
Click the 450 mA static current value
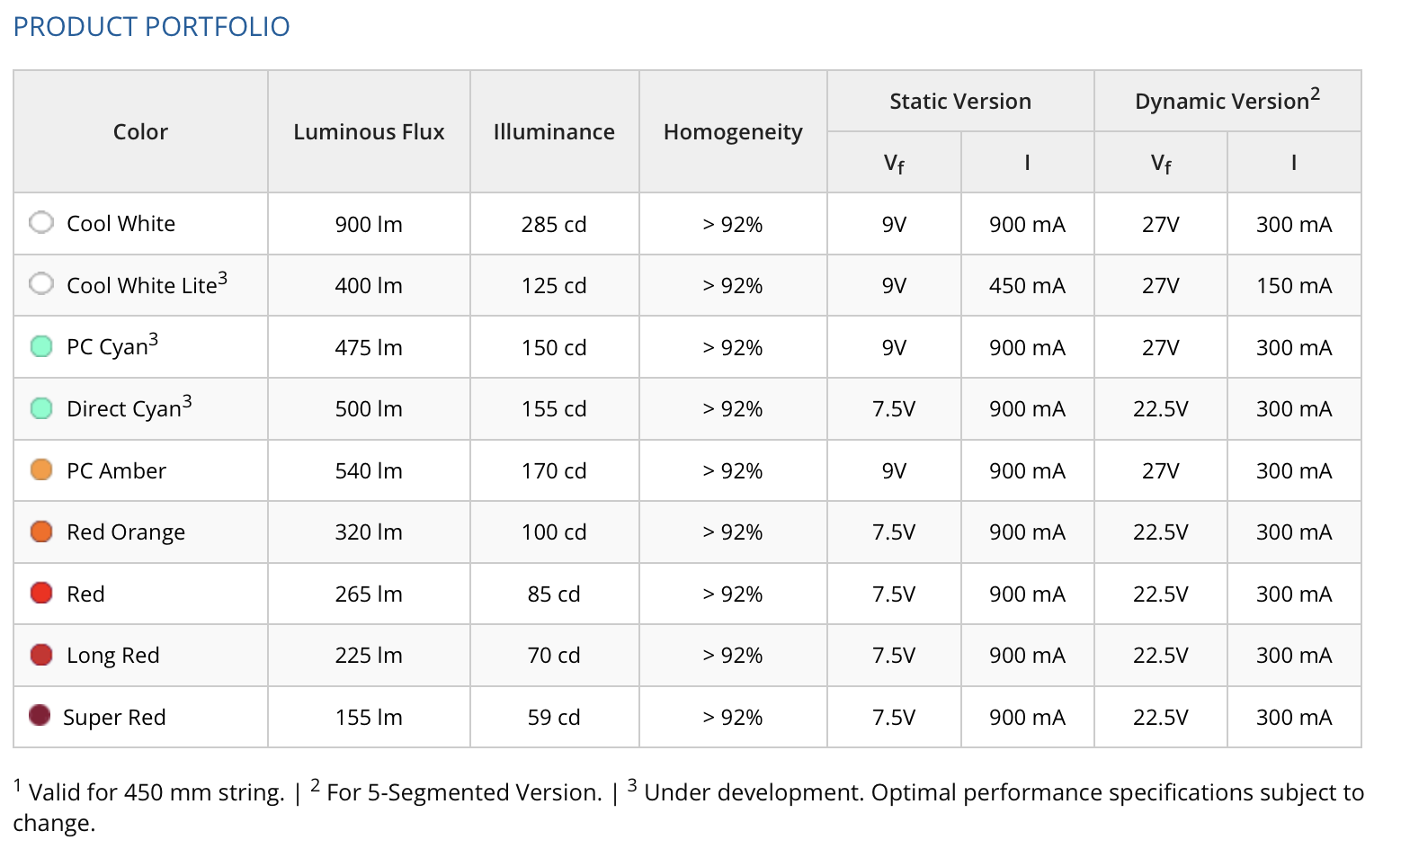pyautogui.click(x=1027, y=285)
